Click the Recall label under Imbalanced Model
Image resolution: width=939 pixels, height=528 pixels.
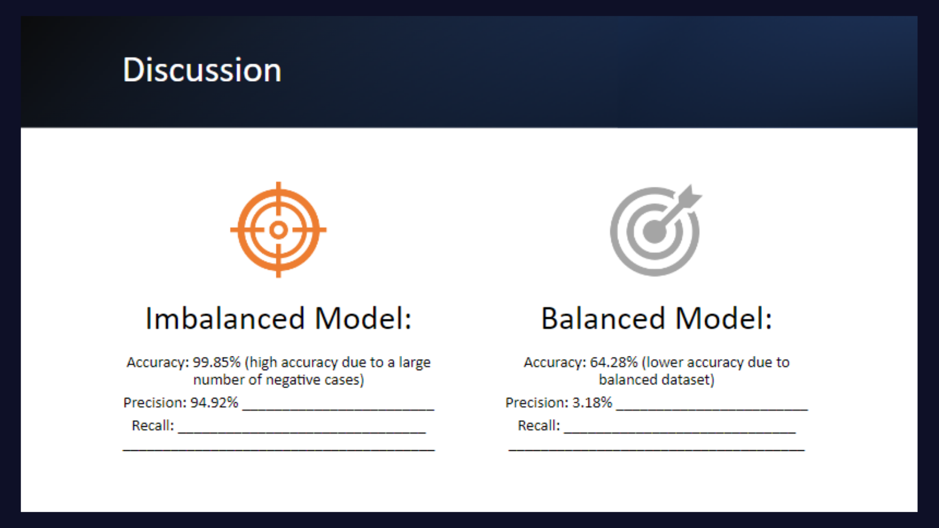tap(153, 425)
